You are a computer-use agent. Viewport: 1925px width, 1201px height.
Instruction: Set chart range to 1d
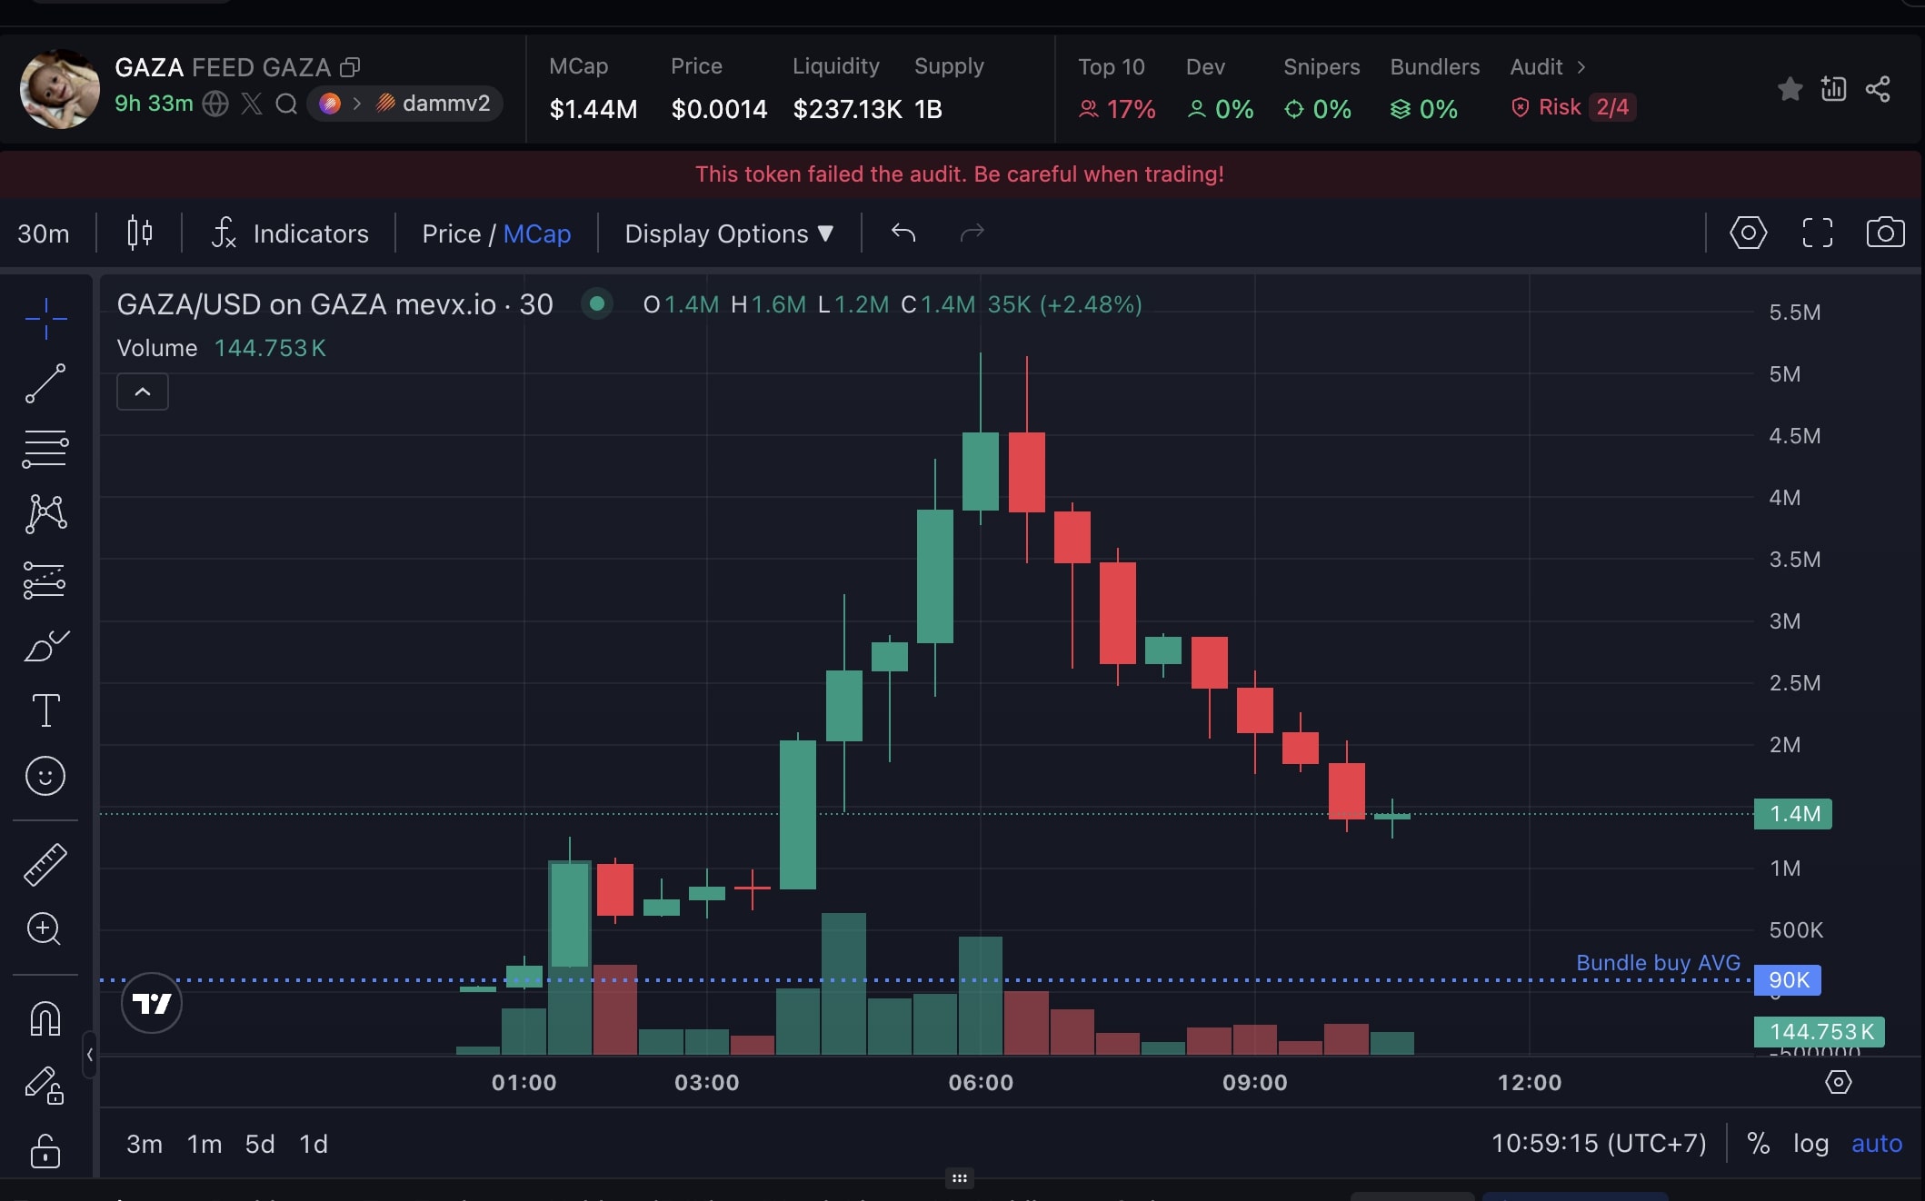click(314, 1144)
